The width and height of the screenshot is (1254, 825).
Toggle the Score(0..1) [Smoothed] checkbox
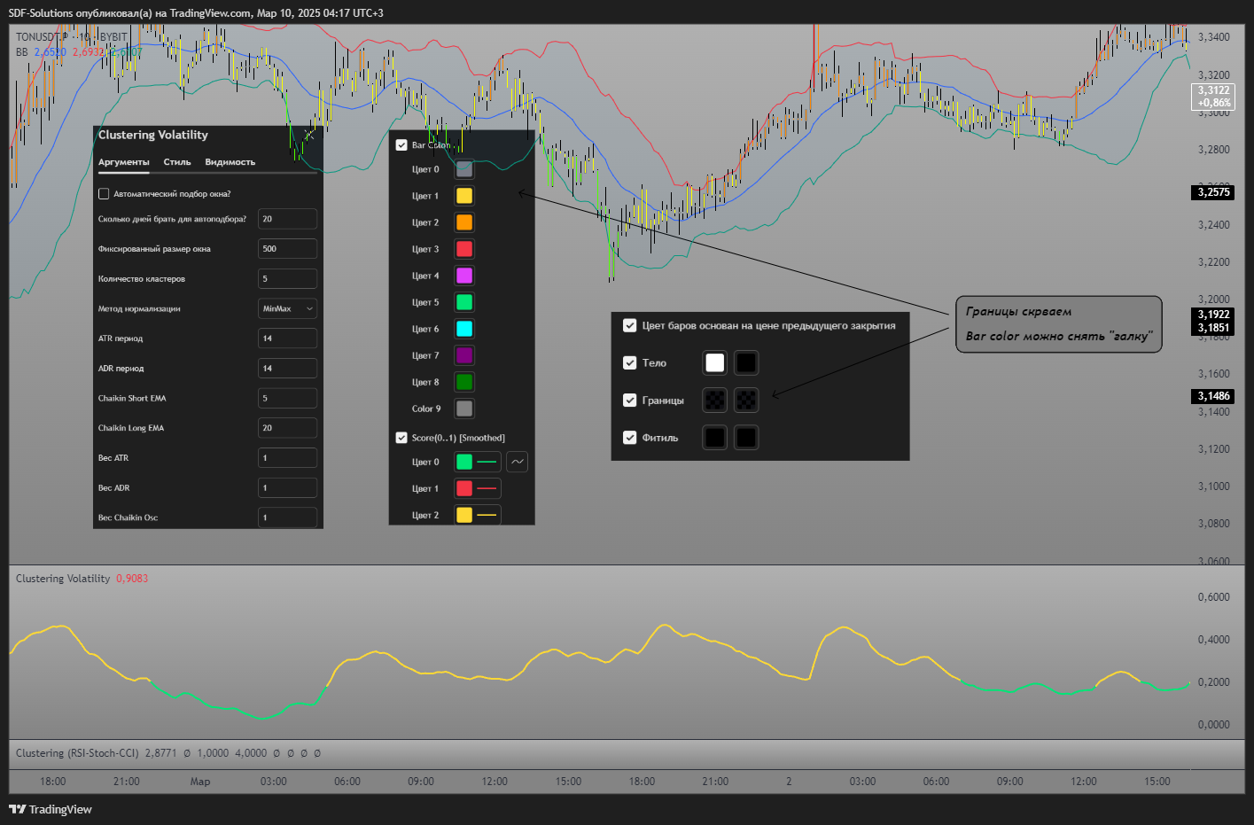(401, 438)
